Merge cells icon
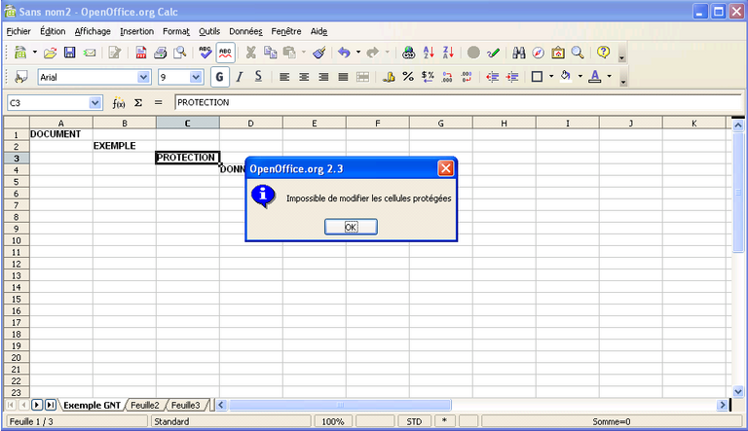 click(x=362, y=77)
